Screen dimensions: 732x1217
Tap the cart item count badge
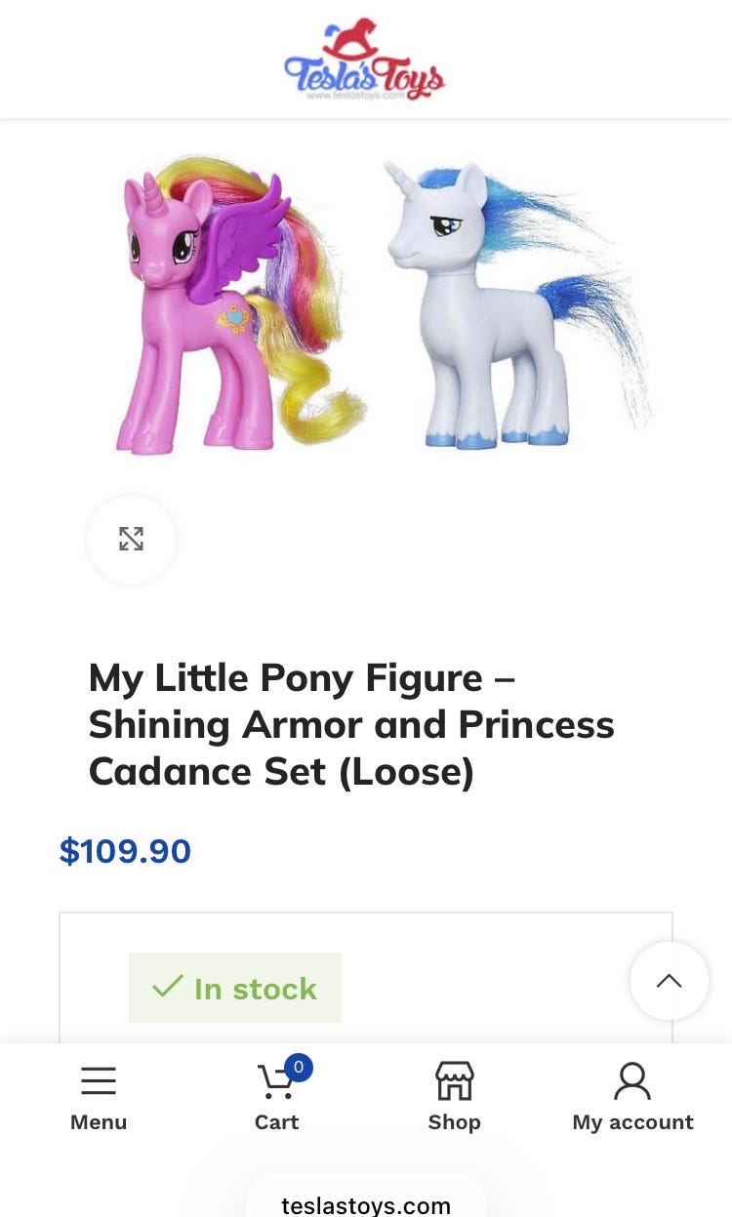tap(299, 1067)
